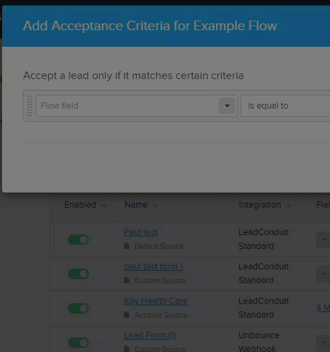The height and width of the screenshot is (352, 330).
Task: Open the 'Is equal to' operator dropdown
Action: point(285,106)
